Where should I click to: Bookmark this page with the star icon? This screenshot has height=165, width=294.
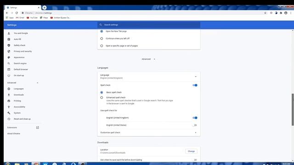pyautogui.click(x=265, y=13)
